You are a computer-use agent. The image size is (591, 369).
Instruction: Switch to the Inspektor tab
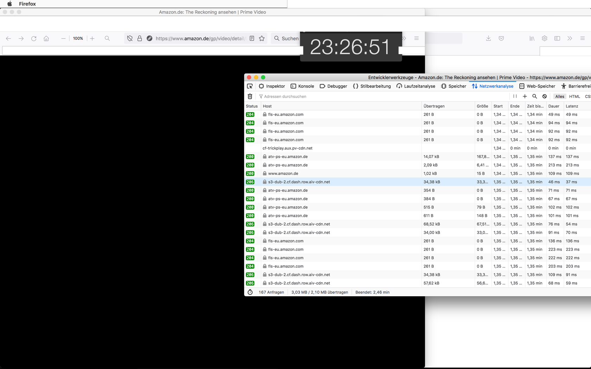click(x=272, y=86)
